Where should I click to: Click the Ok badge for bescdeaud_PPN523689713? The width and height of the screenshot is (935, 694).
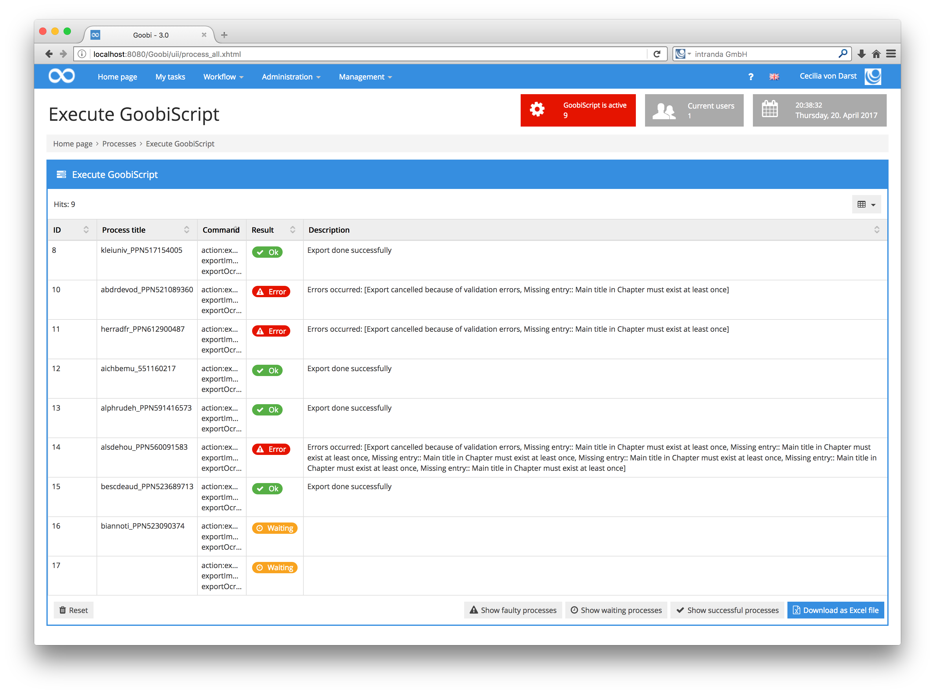tap(267, 489)
